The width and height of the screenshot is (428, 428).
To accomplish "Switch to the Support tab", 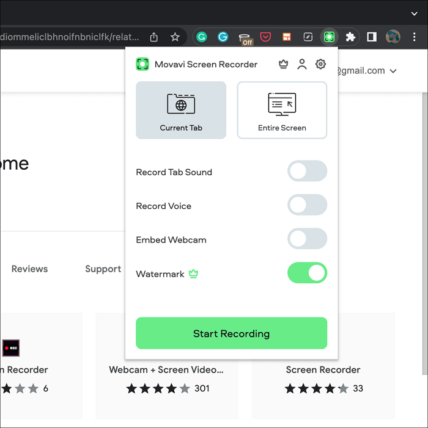I will click(x=103, y=269).
